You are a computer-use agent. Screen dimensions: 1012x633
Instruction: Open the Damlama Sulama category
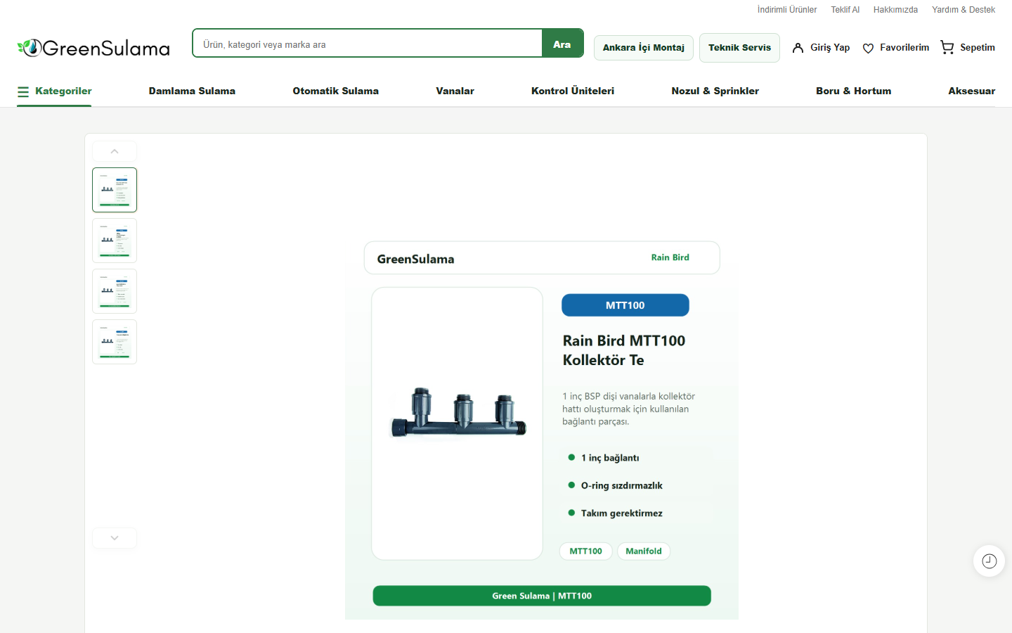point(192,91)
